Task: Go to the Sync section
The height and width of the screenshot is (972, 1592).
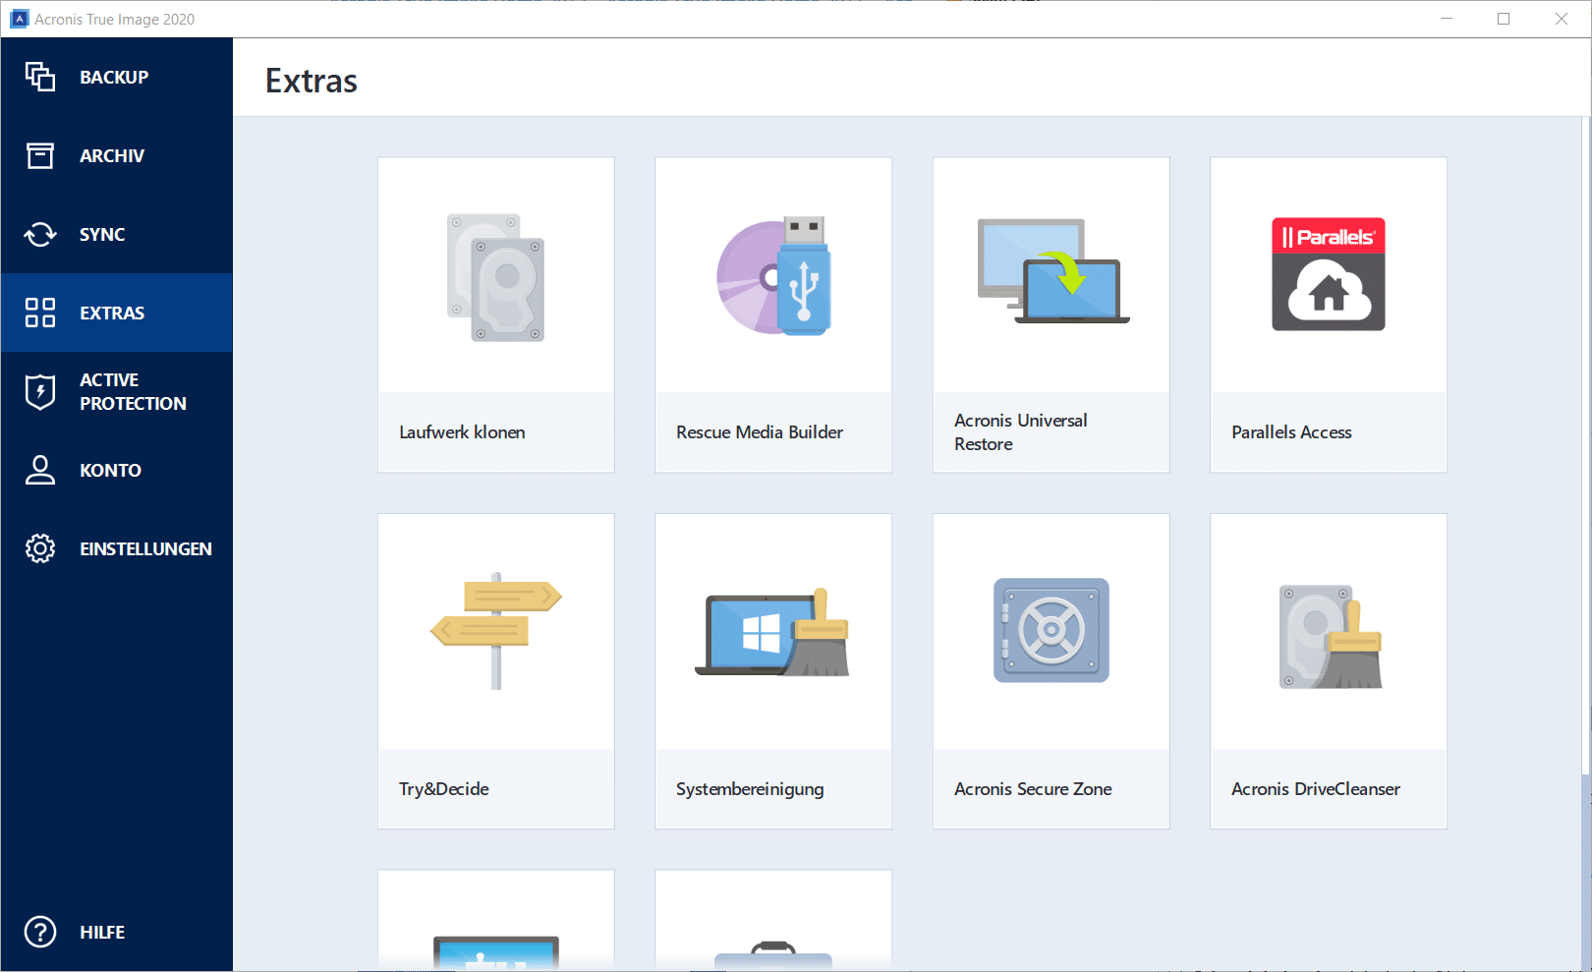Action: point(102,234)
